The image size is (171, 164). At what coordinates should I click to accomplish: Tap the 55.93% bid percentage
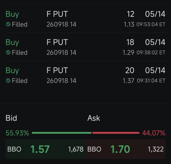[17, 133]
